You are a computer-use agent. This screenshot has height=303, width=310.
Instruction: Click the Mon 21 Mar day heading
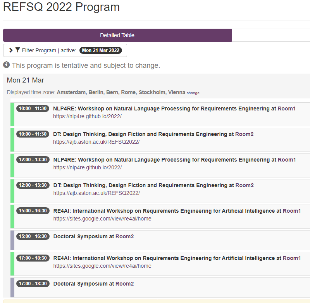25,80
